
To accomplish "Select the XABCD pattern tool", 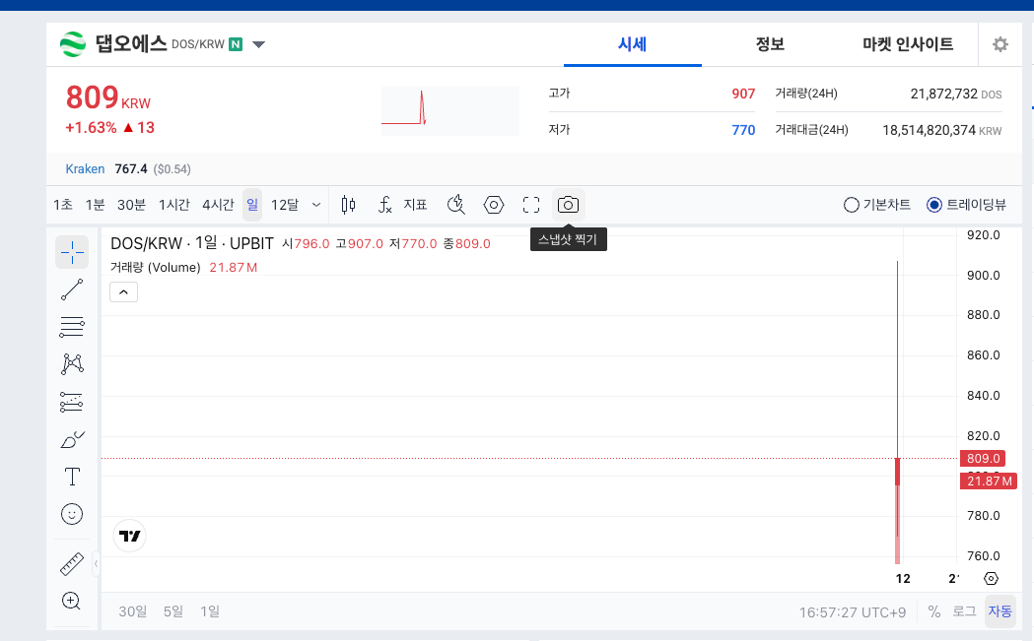I will point(72,364).
